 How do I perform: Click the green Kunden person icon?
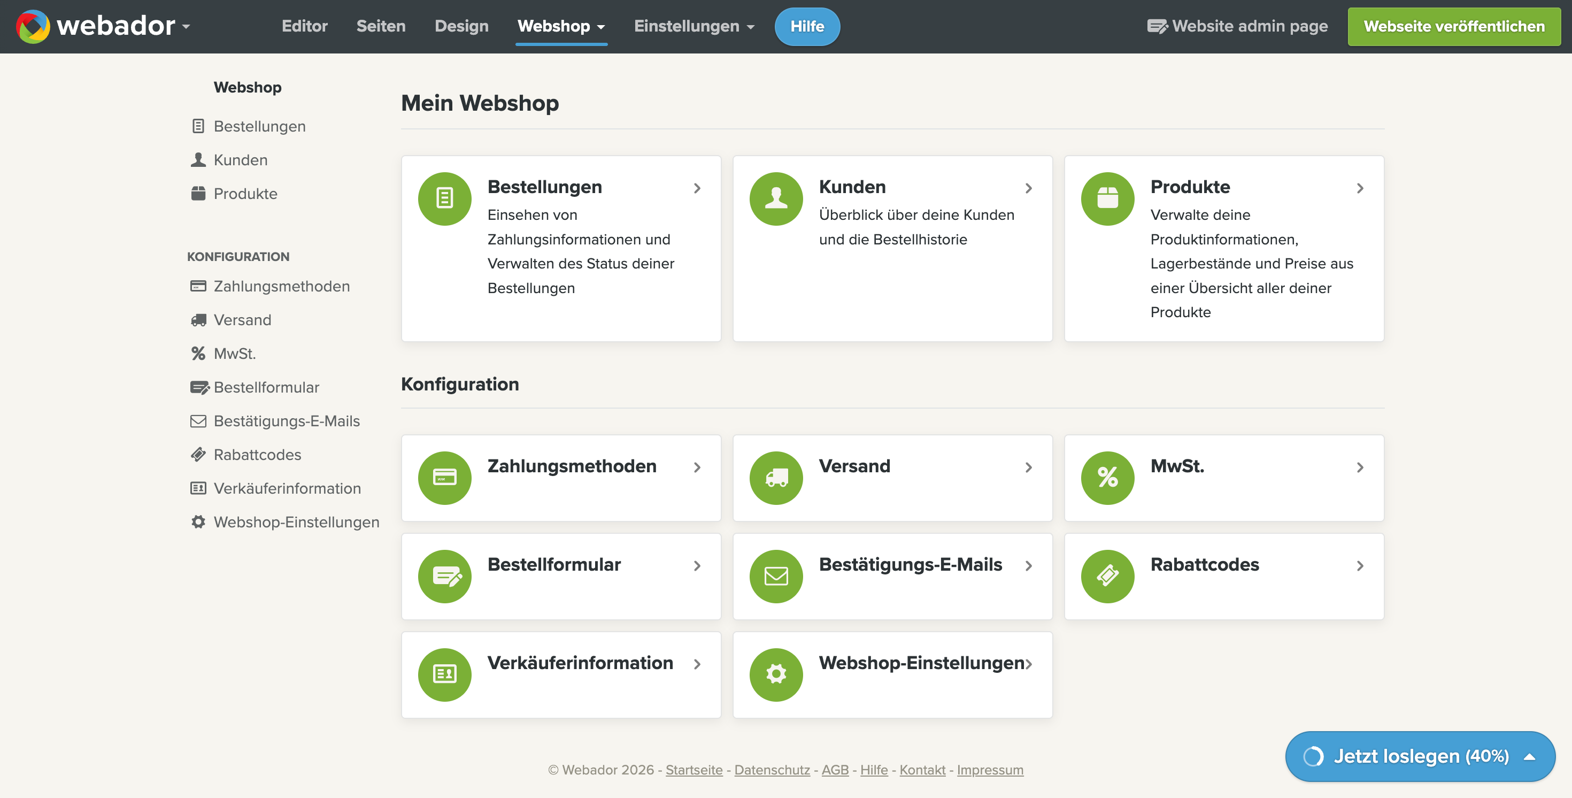pos(776,198)
